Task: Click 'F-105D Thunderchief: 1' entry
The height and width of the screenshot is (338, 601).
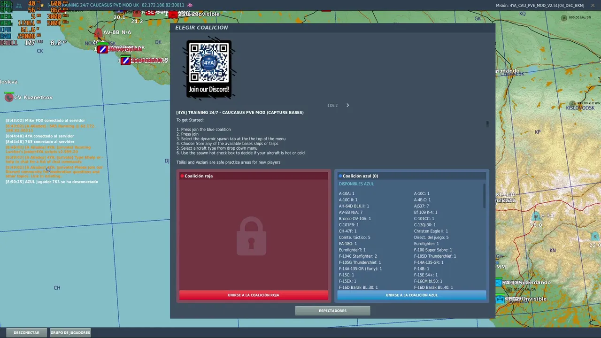Action: (x=435, y=256)
